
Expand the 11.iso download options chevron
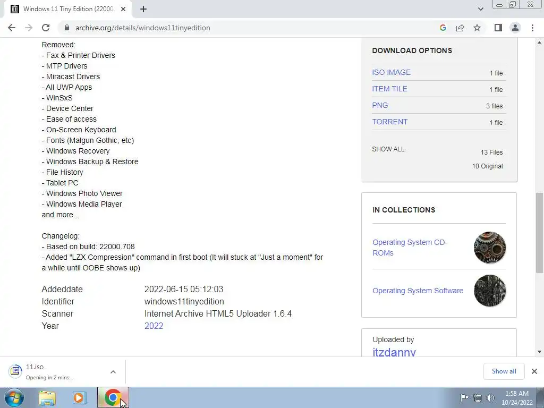coord(113,371)
